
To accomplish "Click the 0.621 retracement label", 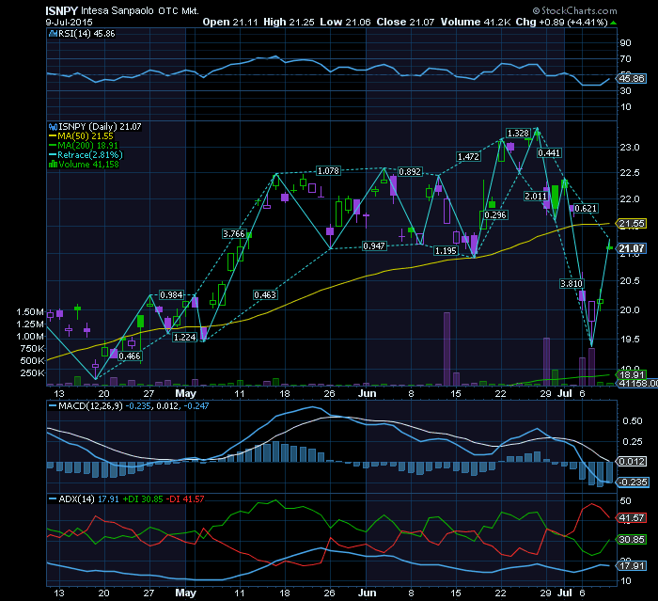I will point(586,208).
